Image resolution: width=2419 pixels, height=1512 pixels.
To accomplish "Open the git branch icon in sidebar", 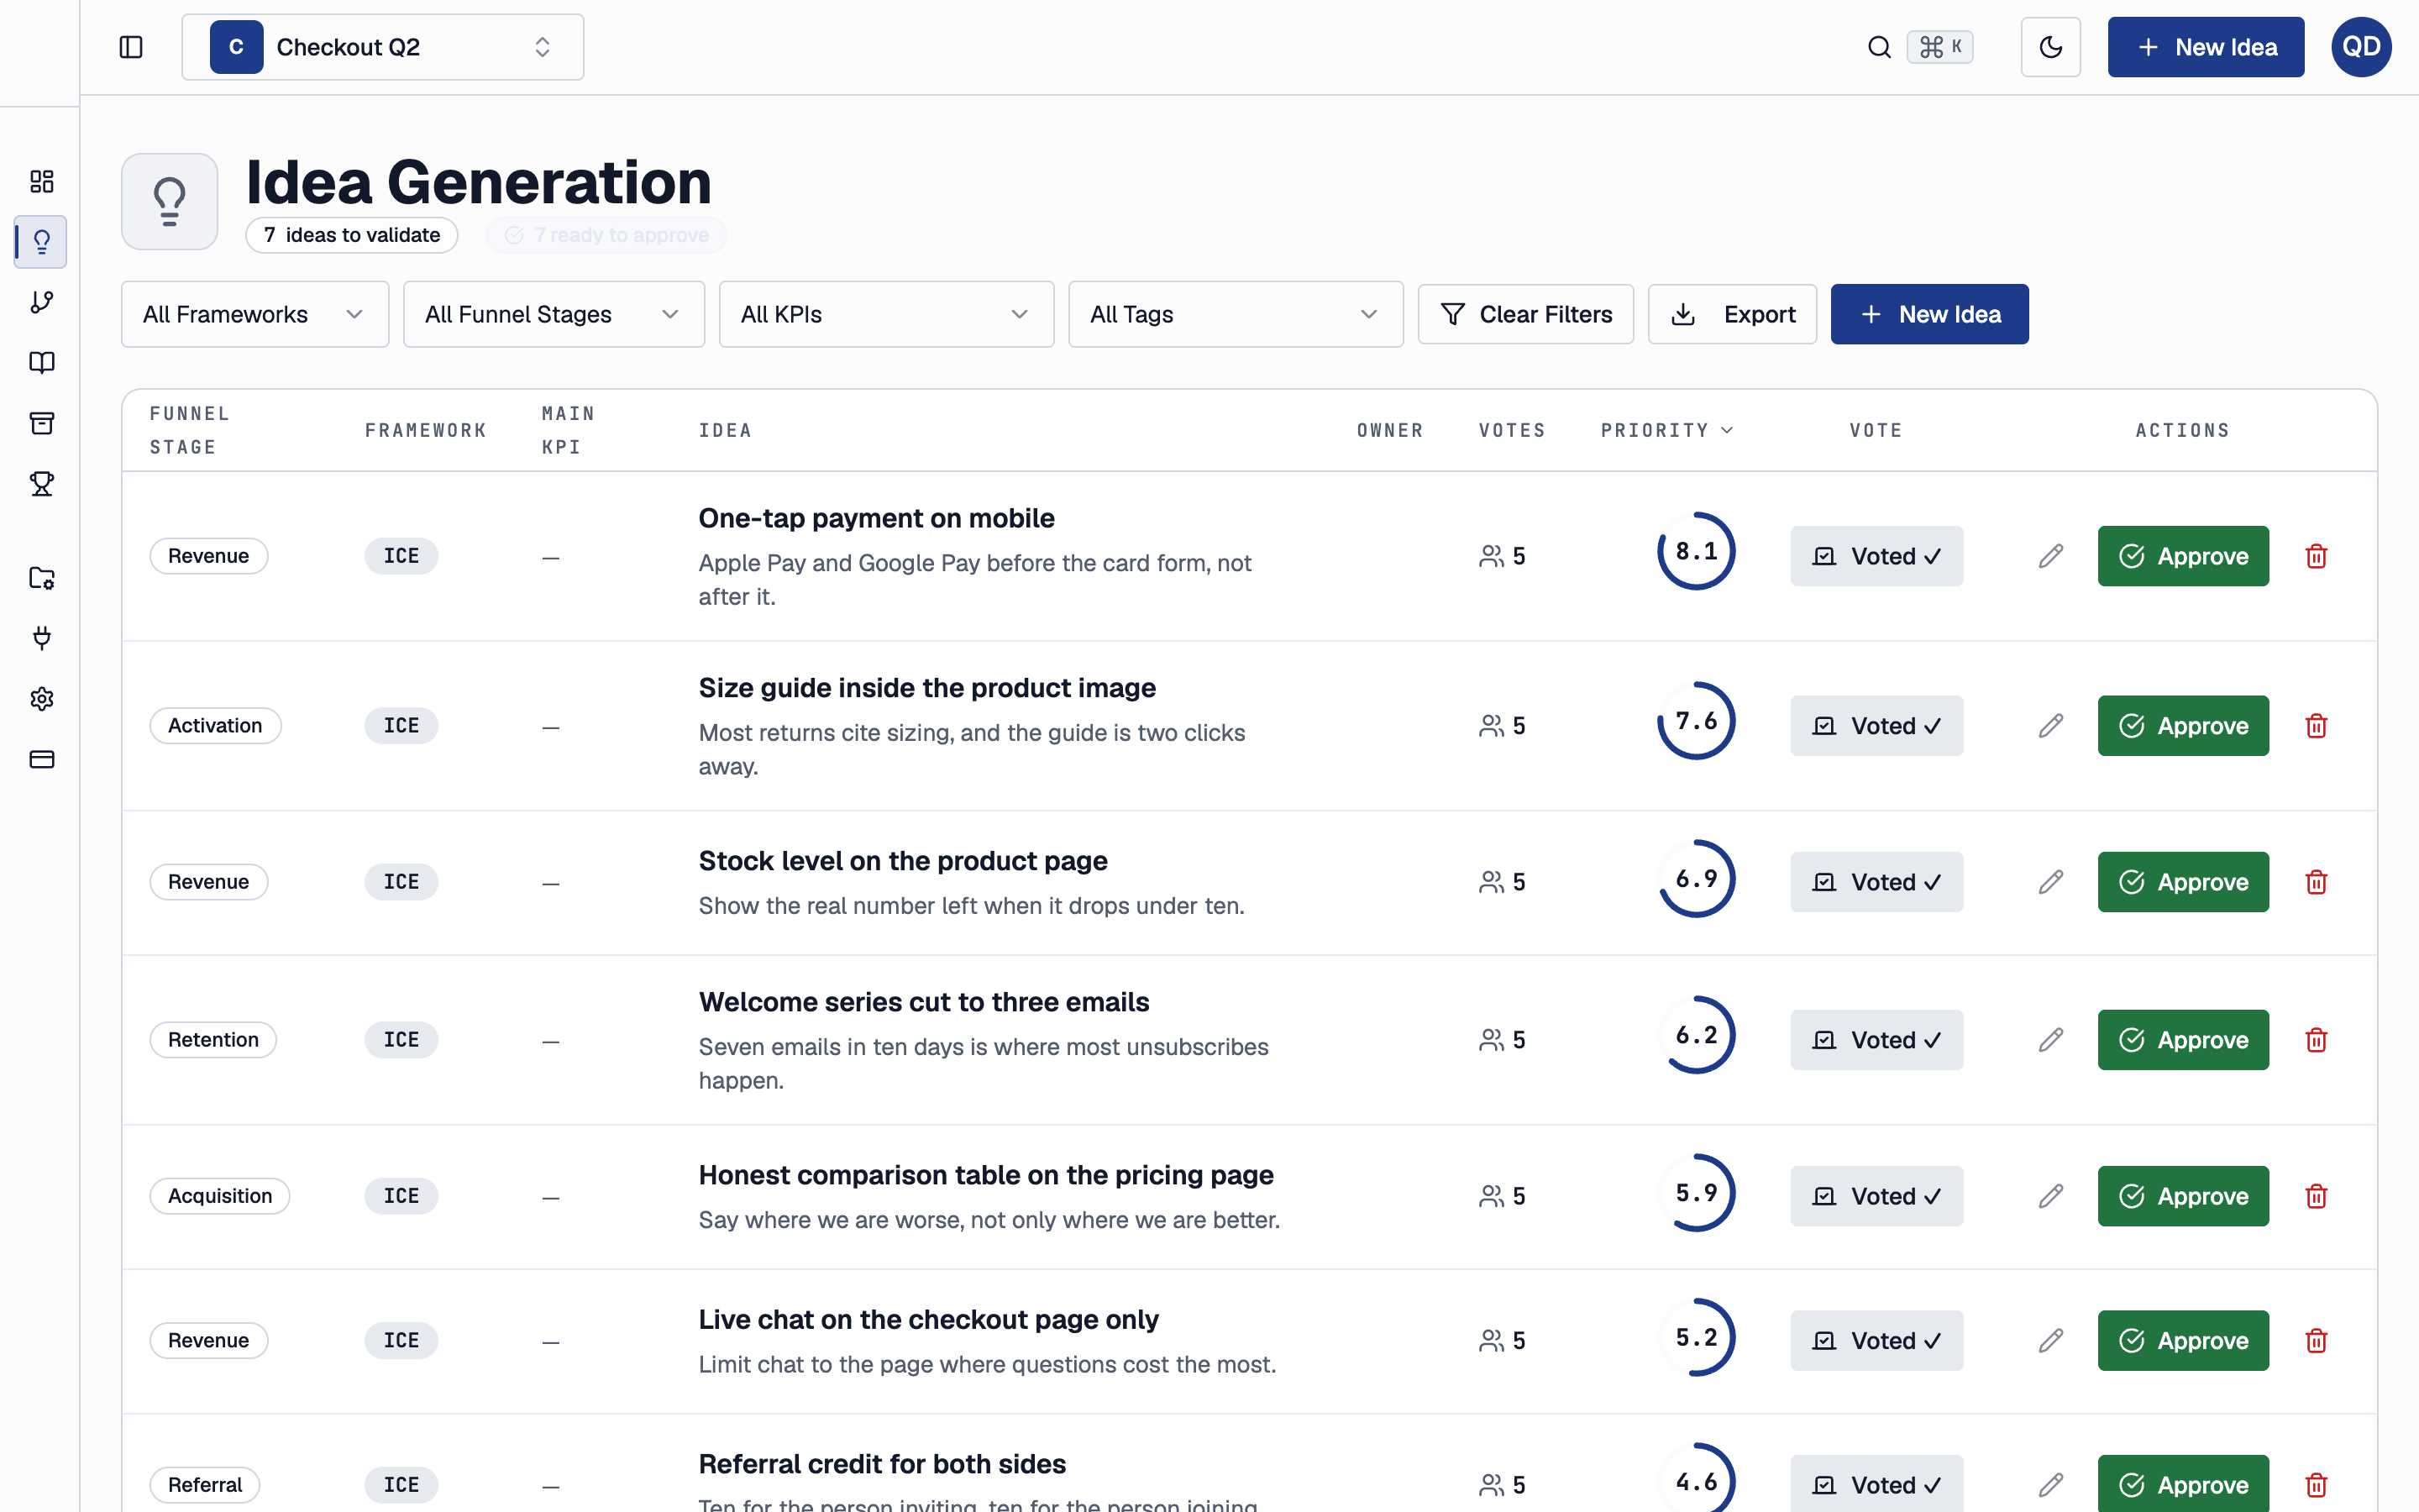I will 41,302.
